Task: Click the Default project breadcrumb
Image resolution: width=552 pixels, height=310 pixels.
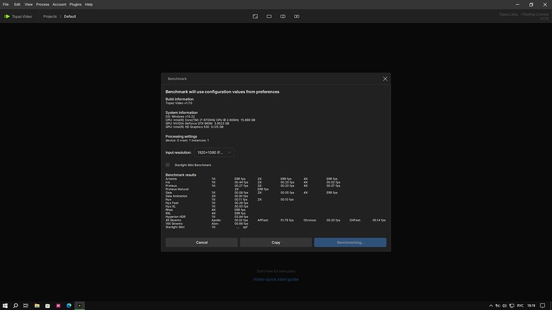Action: pyautogui.click(x=70, y=16)
